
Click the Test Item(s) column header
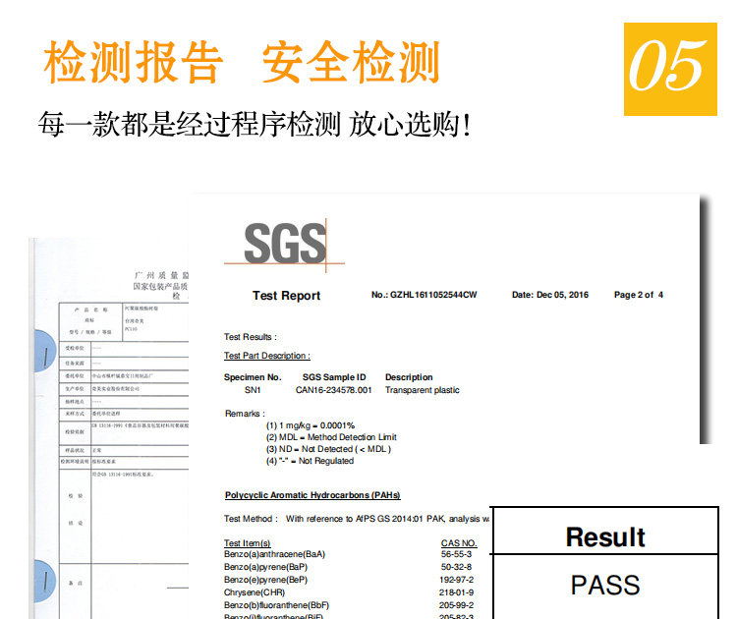[x=248, y=543]
